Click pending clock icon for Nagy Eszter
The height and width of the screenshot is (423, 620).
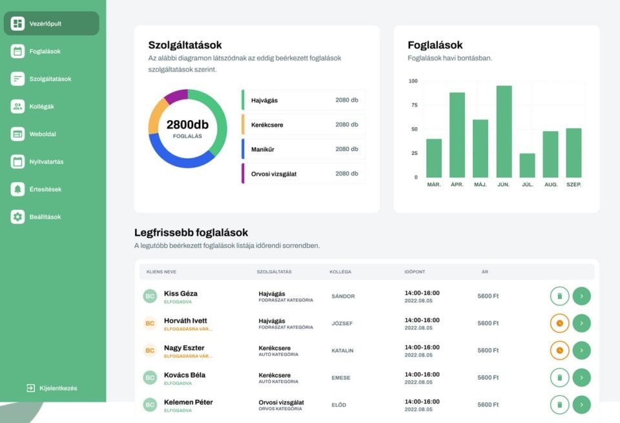559,350
